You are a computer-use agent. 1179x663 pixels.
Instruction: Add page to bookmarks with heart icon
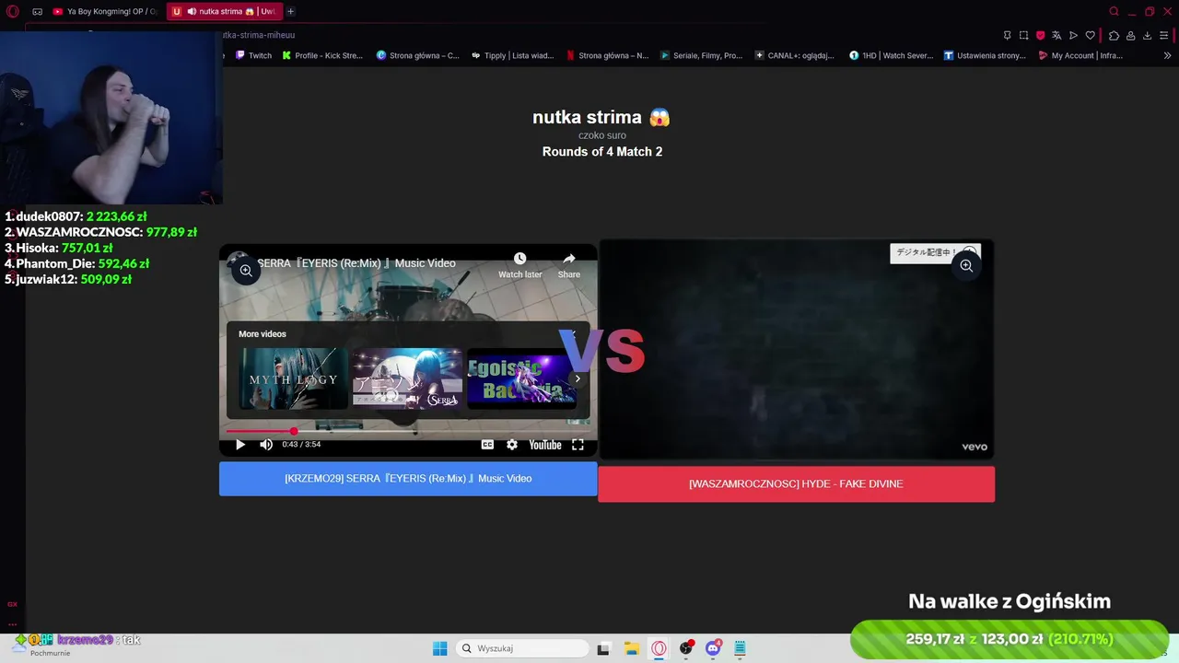(x=1091, y=35)
